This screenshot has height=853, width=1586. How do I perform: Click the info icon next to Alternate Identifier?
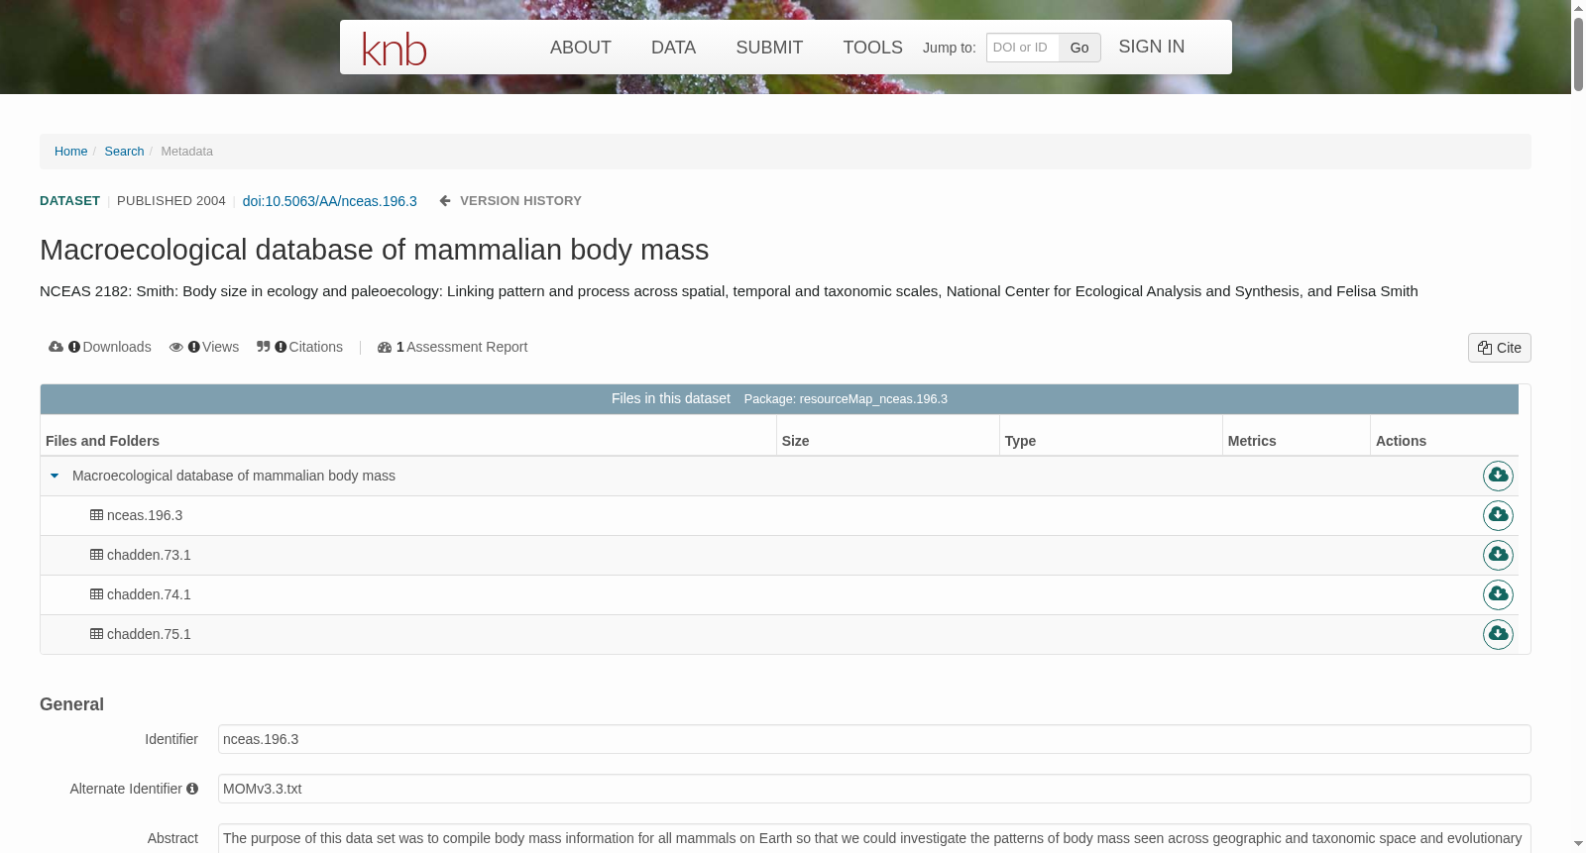pos(192,789)
